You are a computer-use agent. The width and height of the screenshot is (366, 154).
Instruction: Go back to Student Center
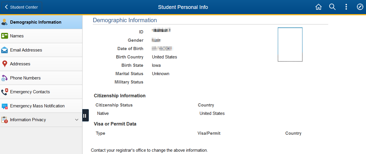[21, 7]
